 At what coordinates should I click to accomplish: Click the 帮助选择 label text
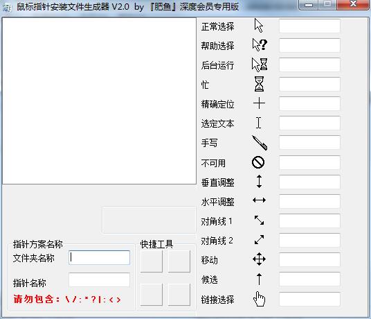pos(217,46)
